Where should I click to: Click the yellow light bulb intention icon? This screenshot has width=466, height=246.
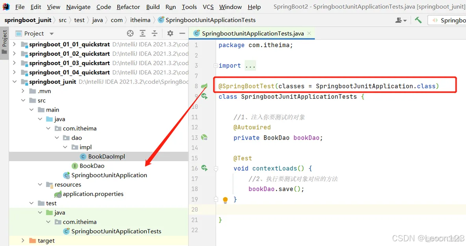pyautogui.click(x=225, y=200)
